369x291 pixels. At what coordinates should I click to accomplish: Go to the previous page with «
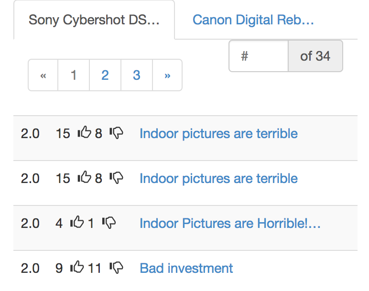coord(43,75)
